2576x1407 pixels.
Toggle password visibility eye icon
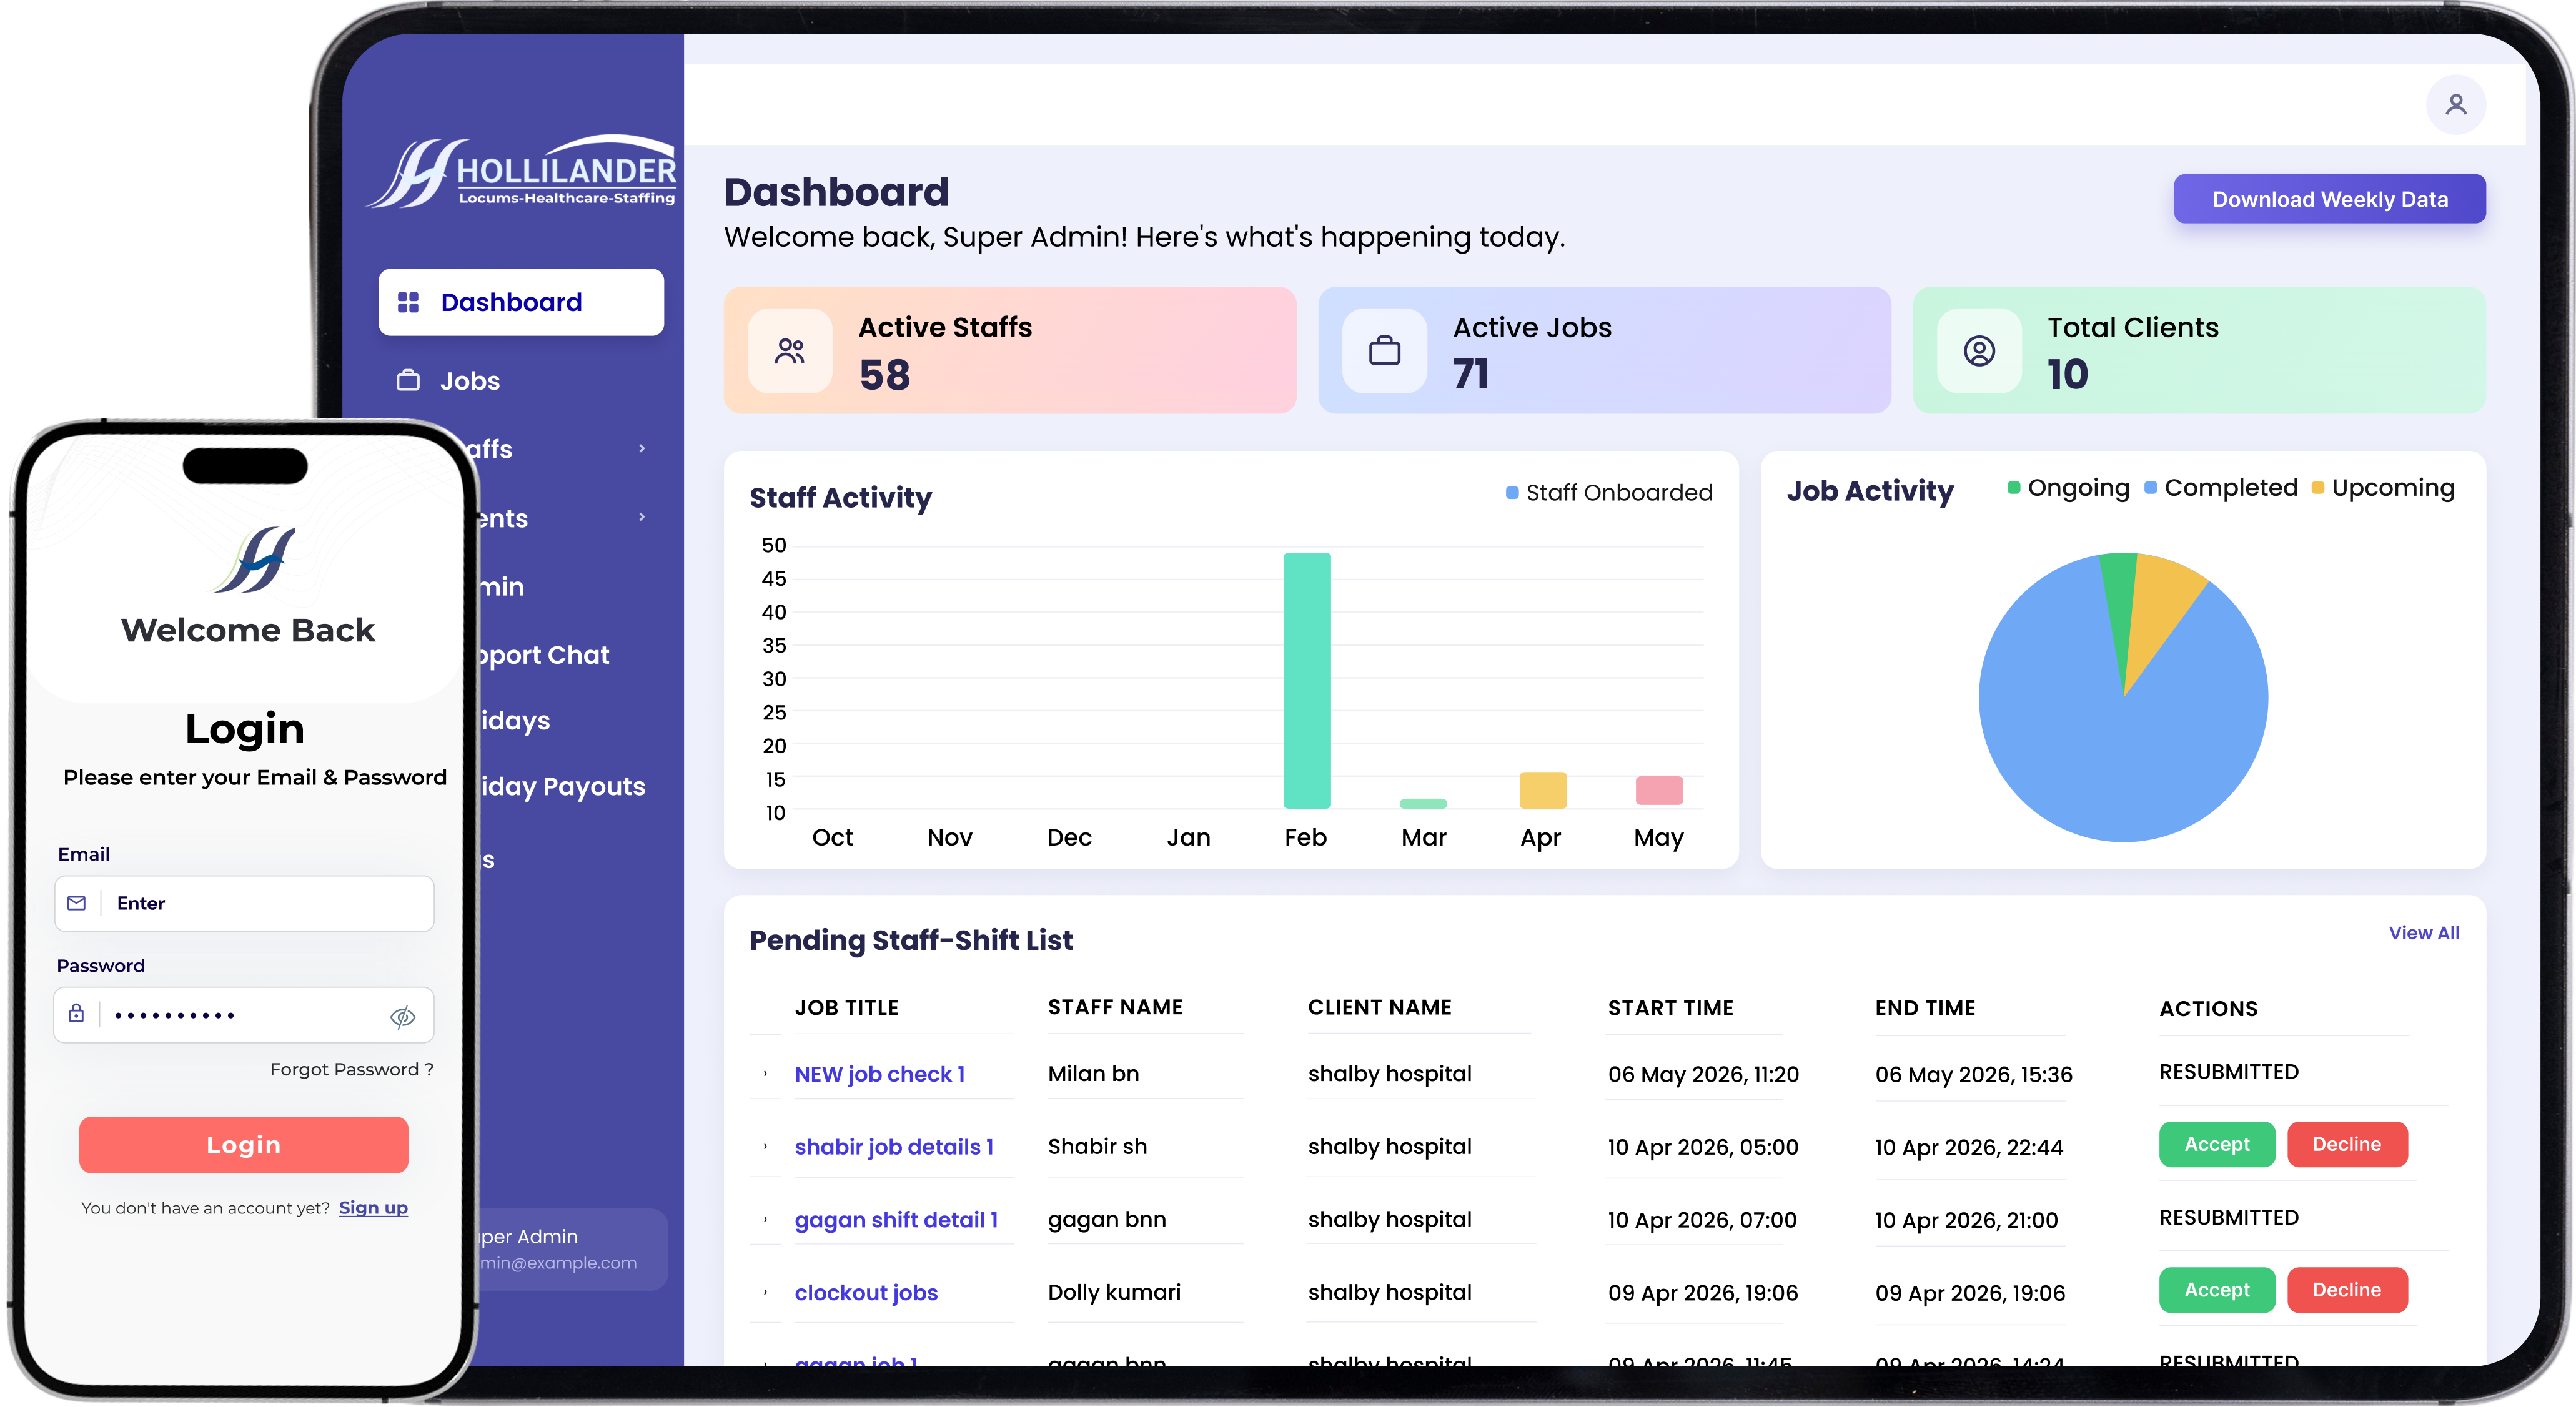(x=402, y=1017)
